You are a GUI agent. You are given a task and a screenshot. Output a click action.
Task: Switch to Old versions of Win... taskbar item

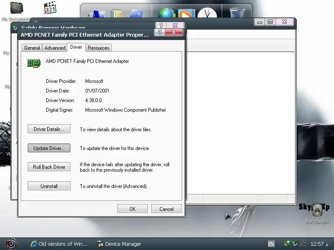pos(59,244)
